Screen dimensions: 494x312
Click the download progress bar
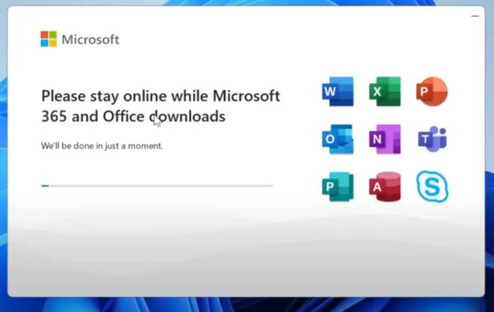157,186
